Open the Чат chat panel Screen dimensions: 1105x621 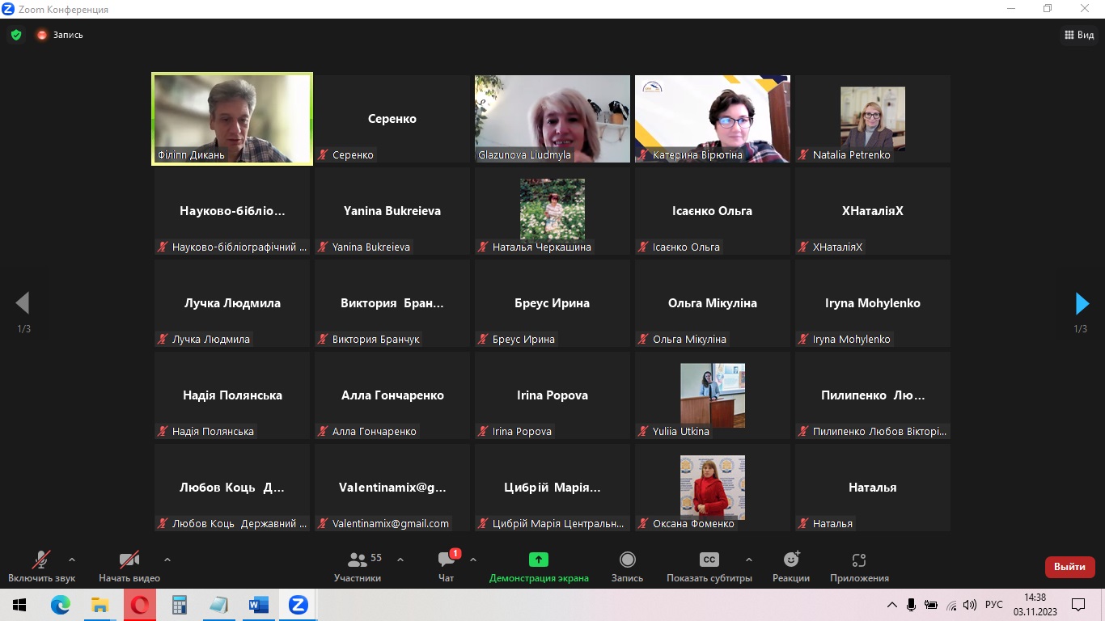[x=447, y=567]
